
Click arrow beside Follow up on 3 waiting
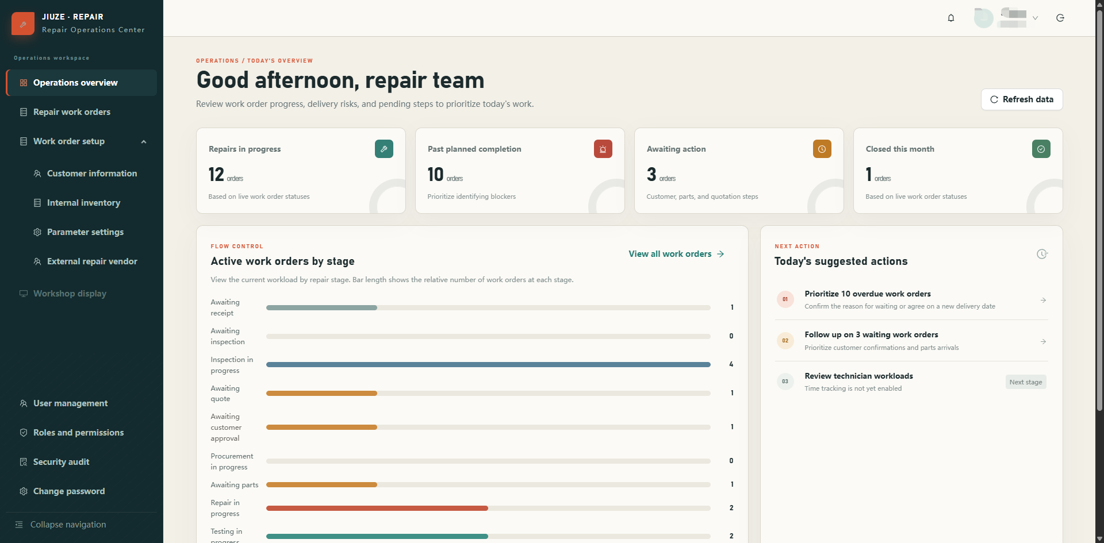(1043, 342)
